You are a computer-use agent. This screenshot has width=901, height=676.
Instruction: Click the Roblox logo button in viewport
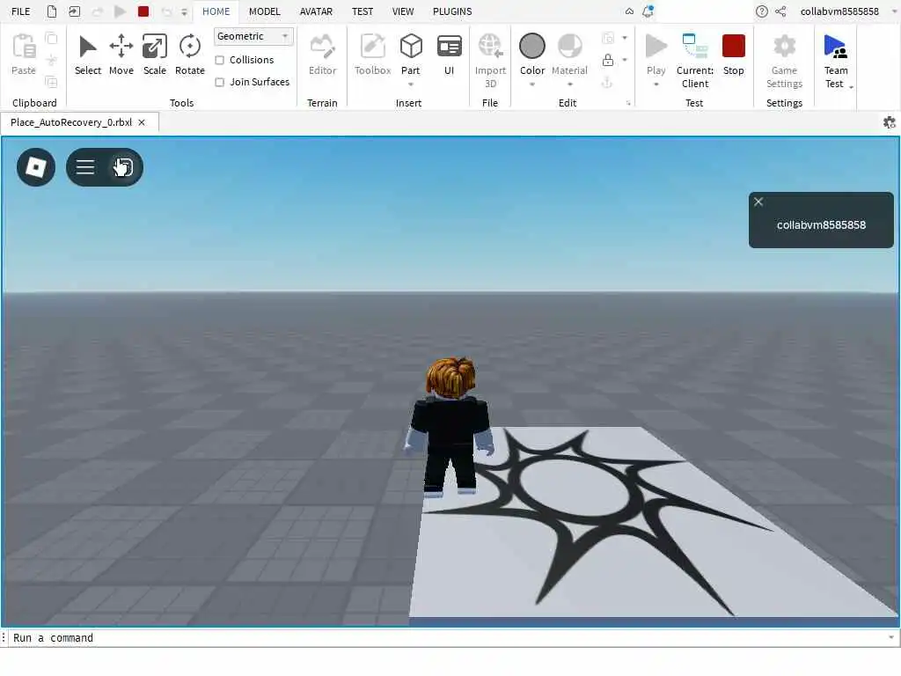pyautogui.click(x=36, y=167)
